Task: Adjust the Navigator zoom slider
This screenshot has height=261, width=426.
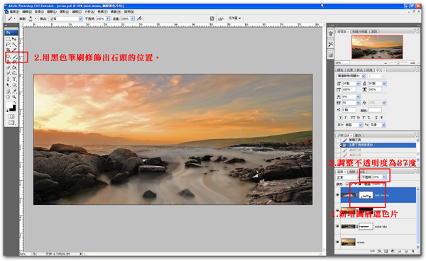Action: click(398, 63)
